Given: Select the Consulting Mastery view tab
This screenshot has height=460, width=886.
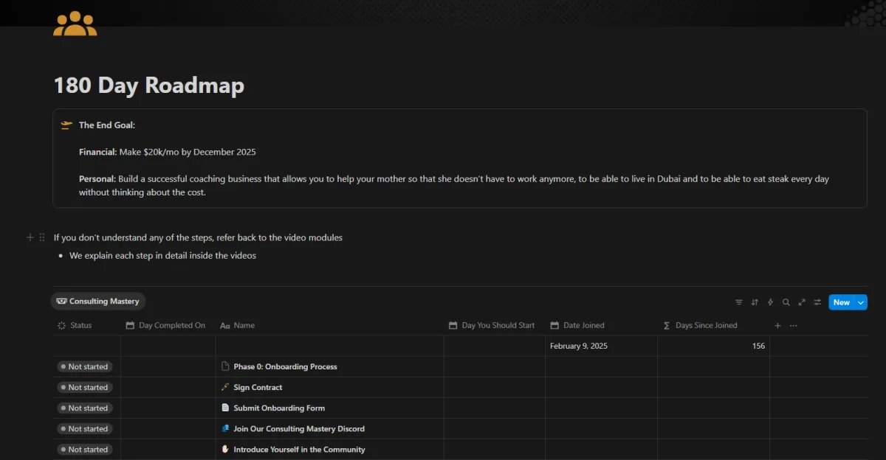Looking at the screenshot, I should click(98, 301).
